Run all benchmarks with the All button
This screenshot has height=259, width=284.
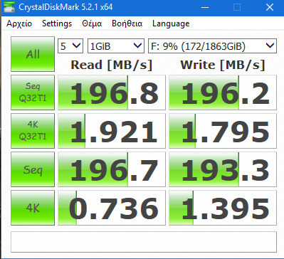tap(33, 54)
